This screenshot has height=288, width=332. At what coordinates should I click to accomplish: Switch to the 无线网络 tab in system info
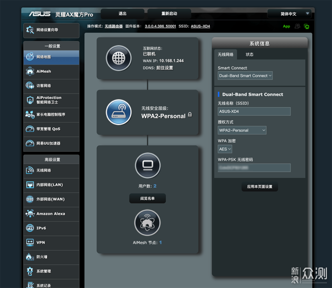[x=225, y=55]
